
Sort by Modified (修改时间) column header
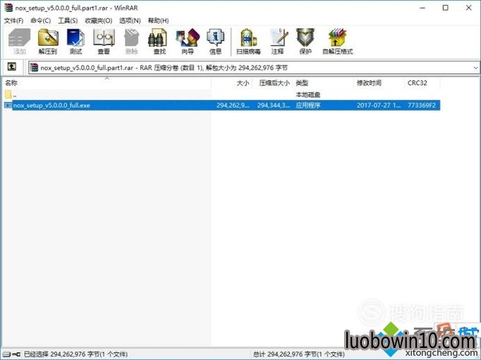click(x=379, y=83)
